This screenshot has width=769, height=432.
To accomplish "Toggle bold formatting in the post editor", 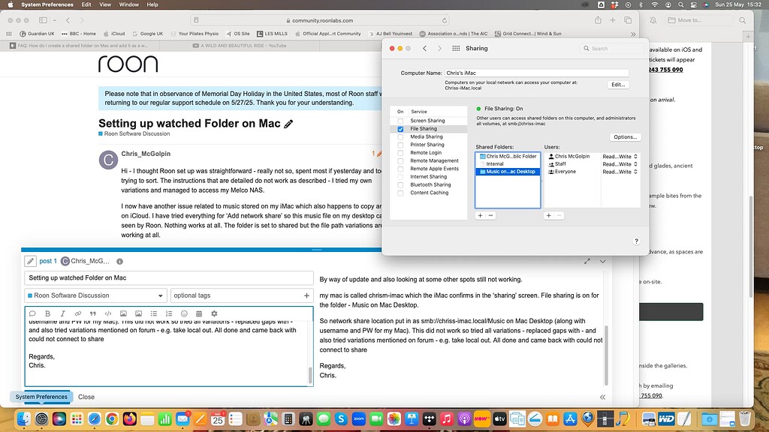I will (x=48, y=313).
